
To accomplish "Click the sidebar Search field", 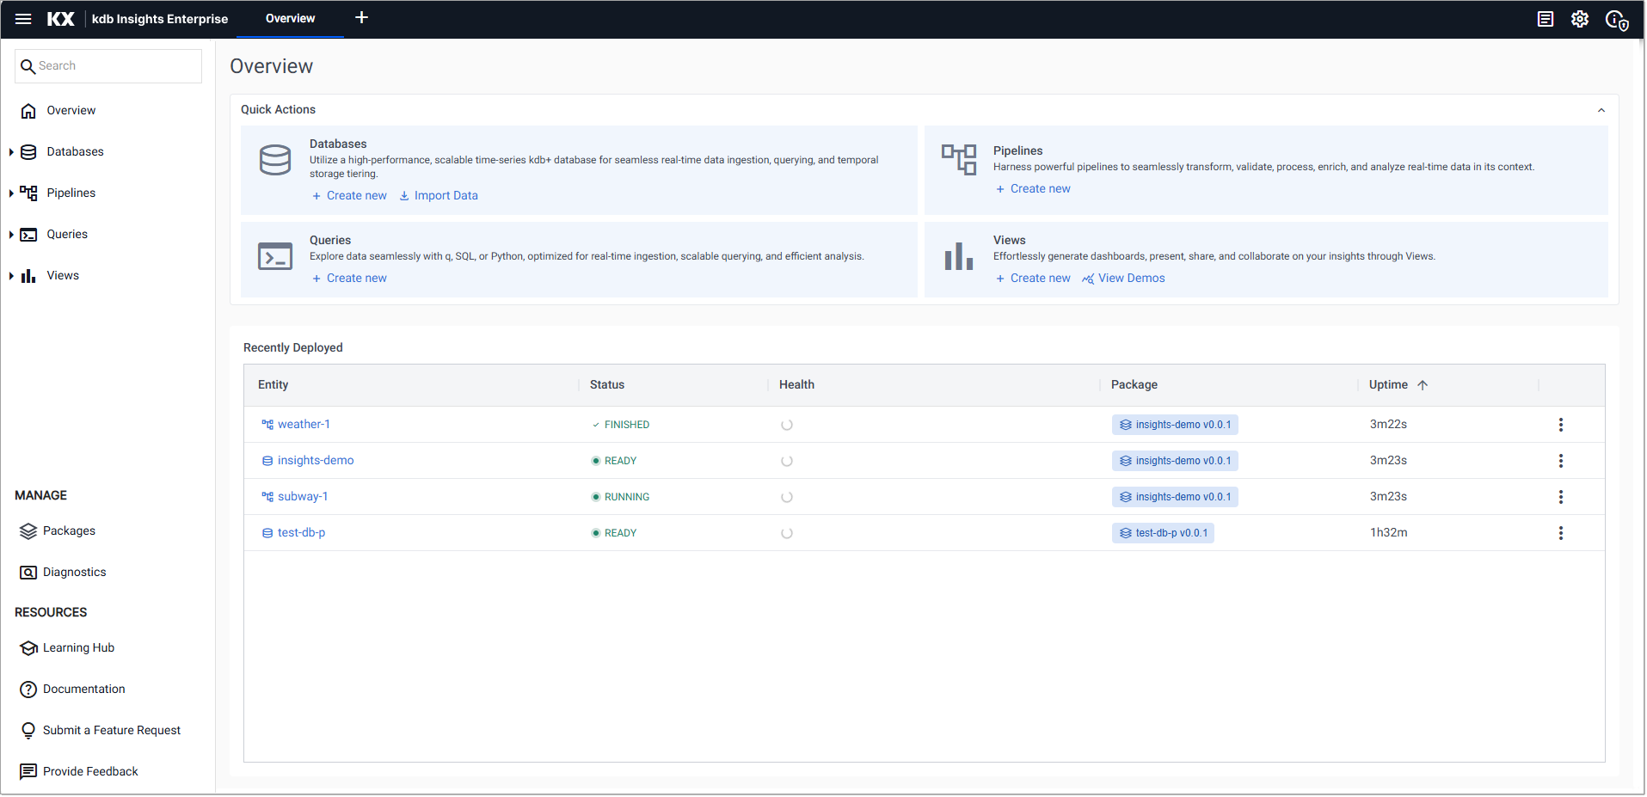I will tap(108, 65).
